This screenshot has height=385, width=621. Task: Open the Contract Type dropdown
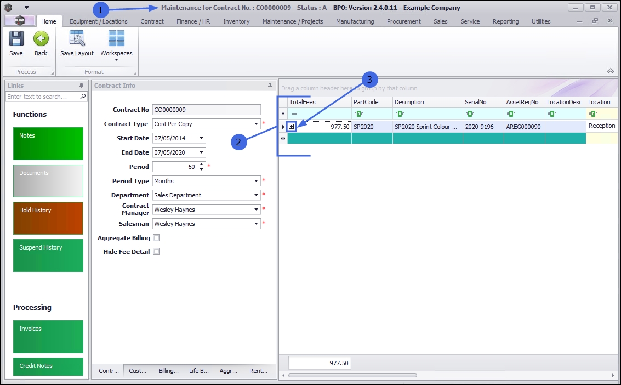click(x=256, y=124)
